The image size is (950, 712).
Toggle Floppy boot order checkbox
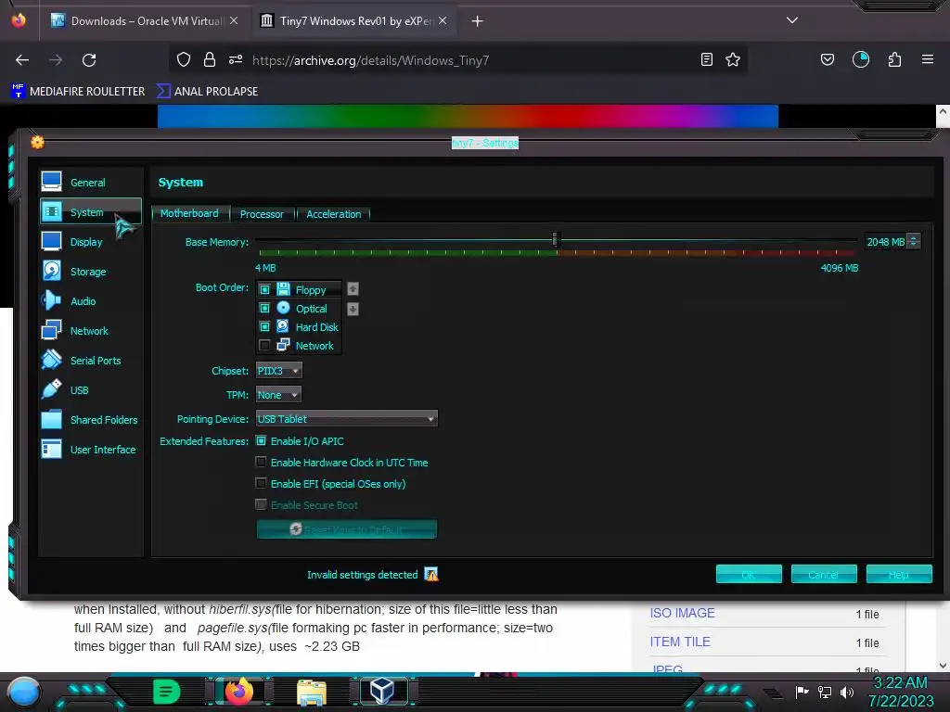[264, 289]
